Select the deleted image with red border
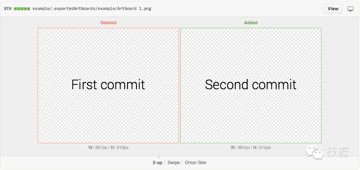Viewport: 360px width, 170px height. [109, 86]
